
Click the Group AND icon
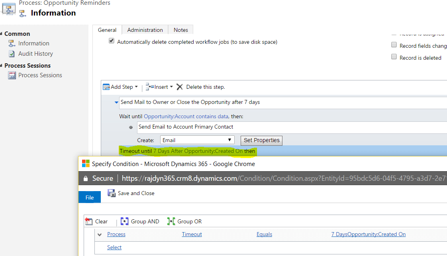125,221
